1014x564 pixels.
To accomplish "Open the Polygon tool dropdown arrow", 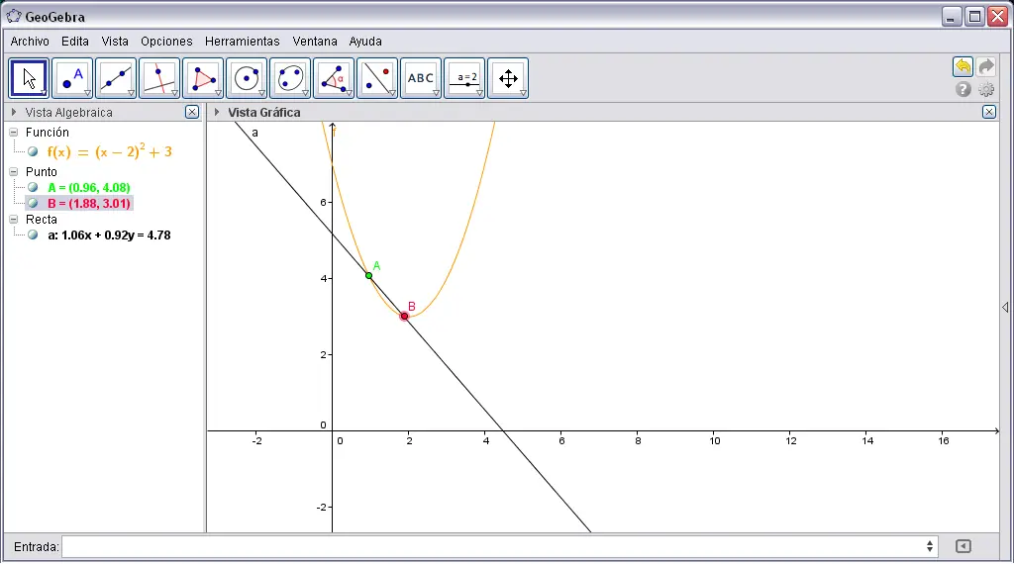I will [218, 93].
